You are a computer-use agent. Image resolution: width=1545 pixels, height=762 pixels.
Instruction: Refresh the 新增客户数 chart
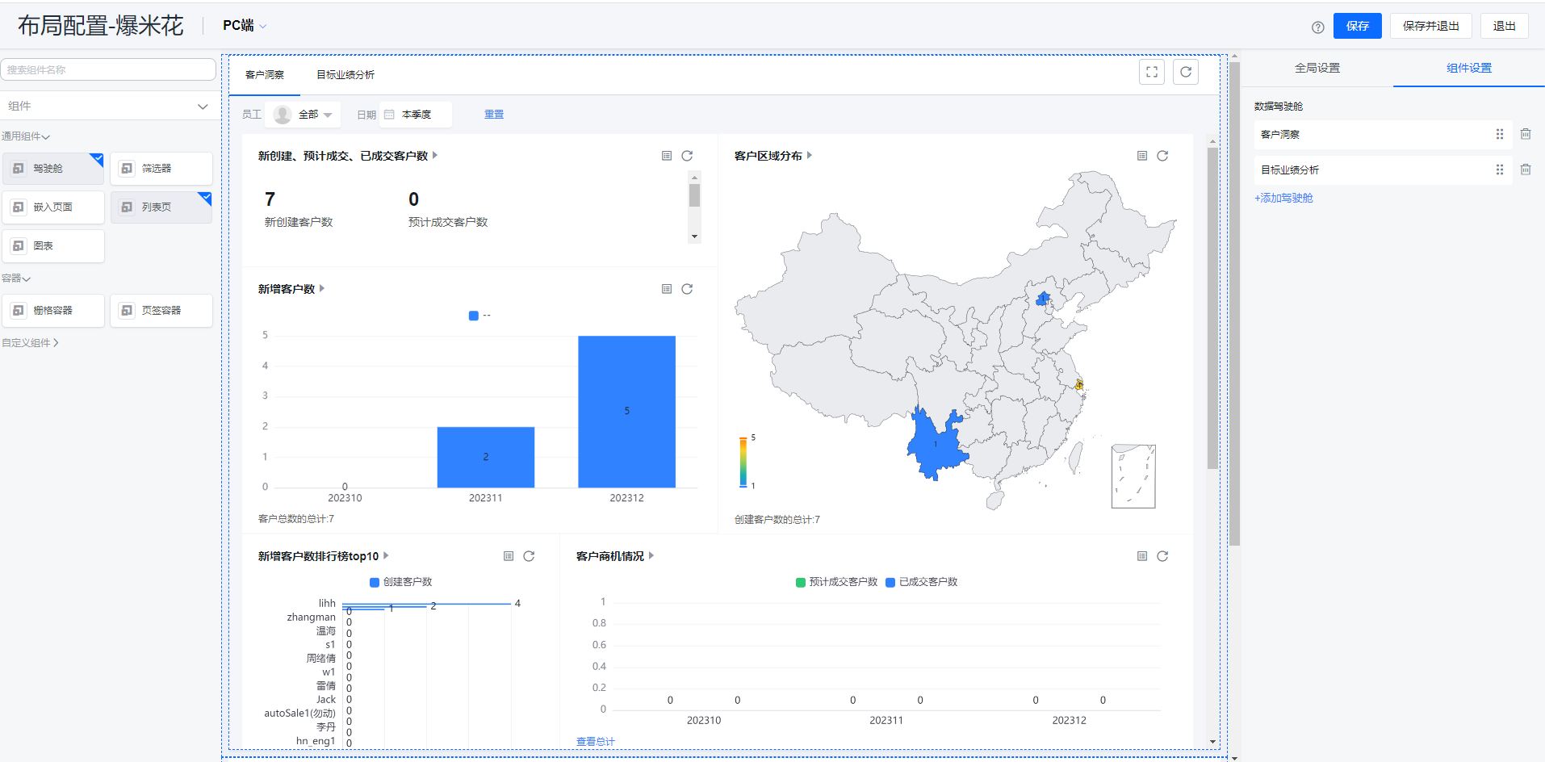687,289
